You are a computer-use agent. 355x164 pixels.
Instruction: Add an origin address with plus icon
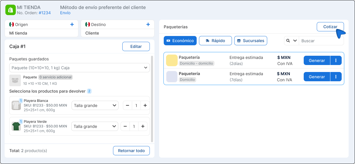tap(72, 25)
